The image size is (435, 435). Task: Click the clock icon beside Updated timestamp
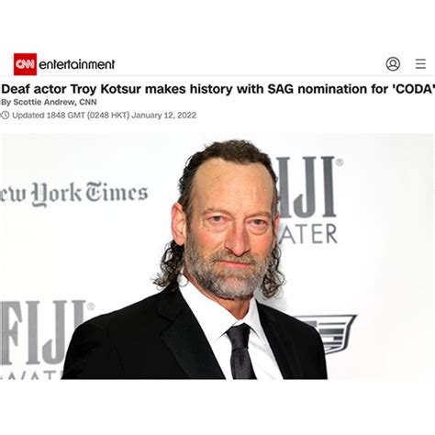click(5, 116)
